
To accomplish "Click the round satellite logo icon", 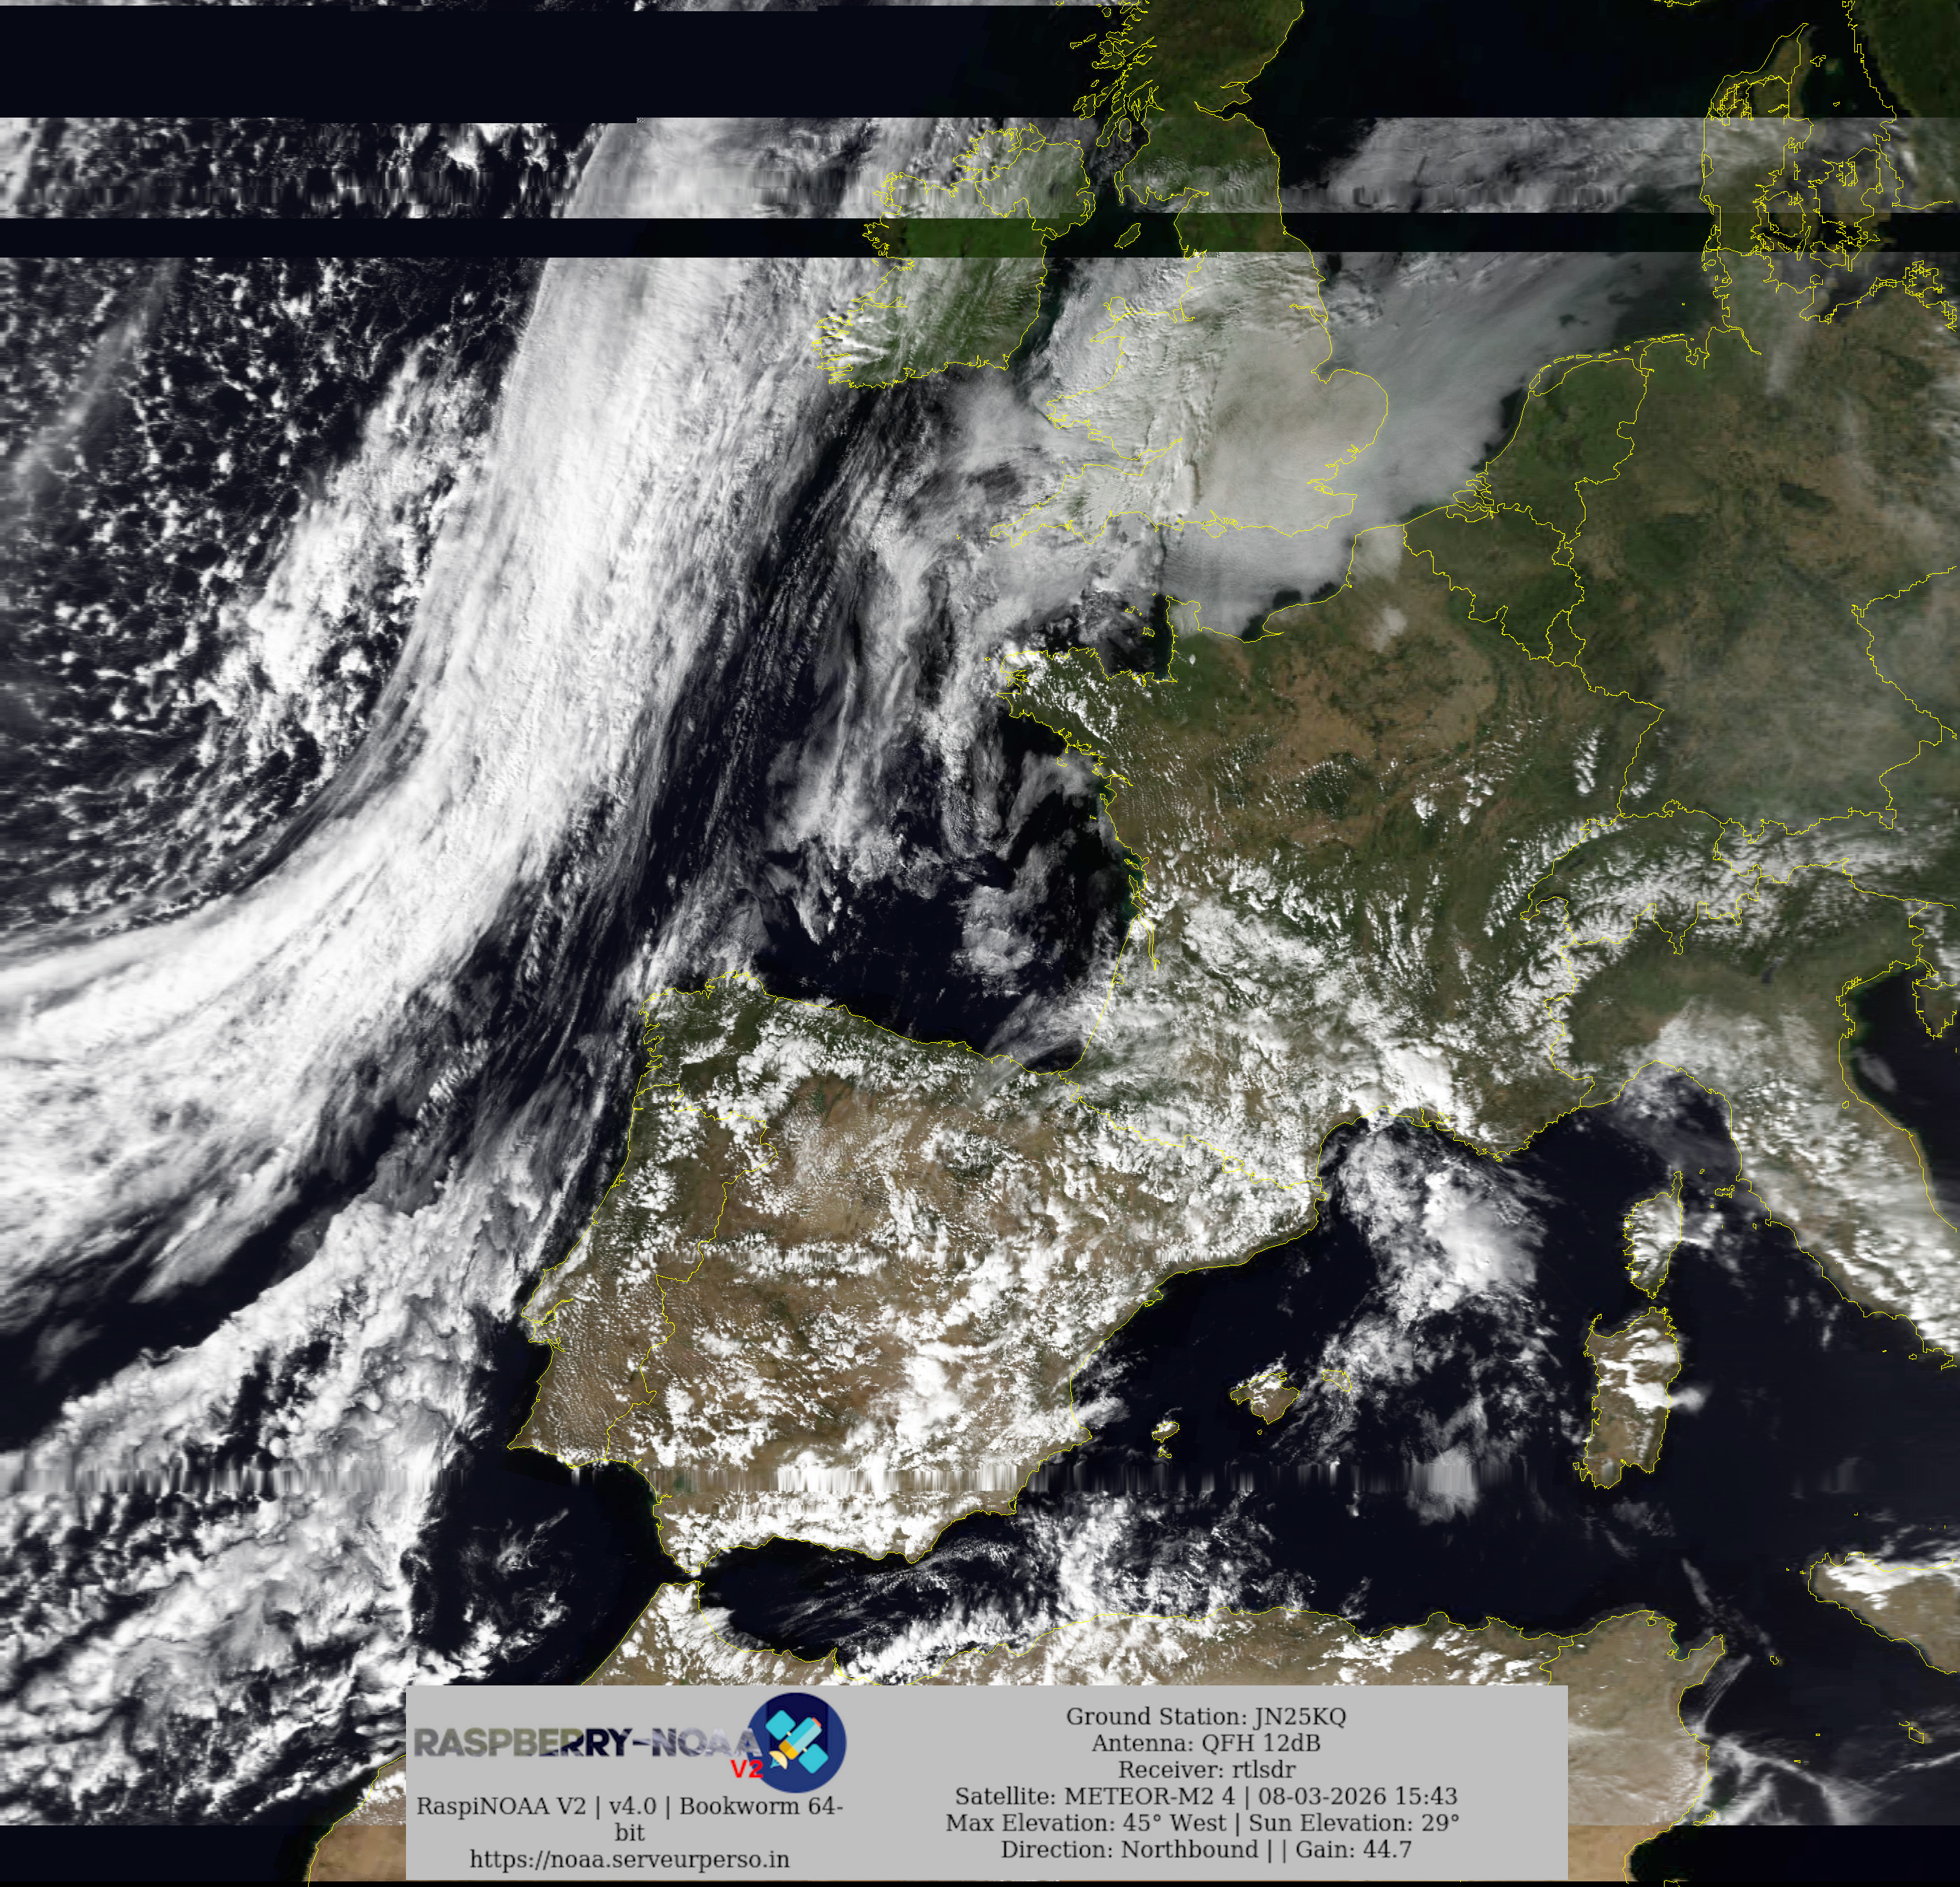I will pos(797,1742).
